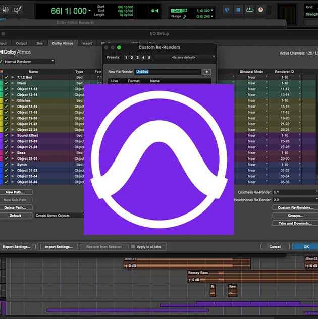Image resolution: width=318 pixels, height=319 pixels.
Task: Toggle the Glitches row checkbox
Action: (6, 100)
